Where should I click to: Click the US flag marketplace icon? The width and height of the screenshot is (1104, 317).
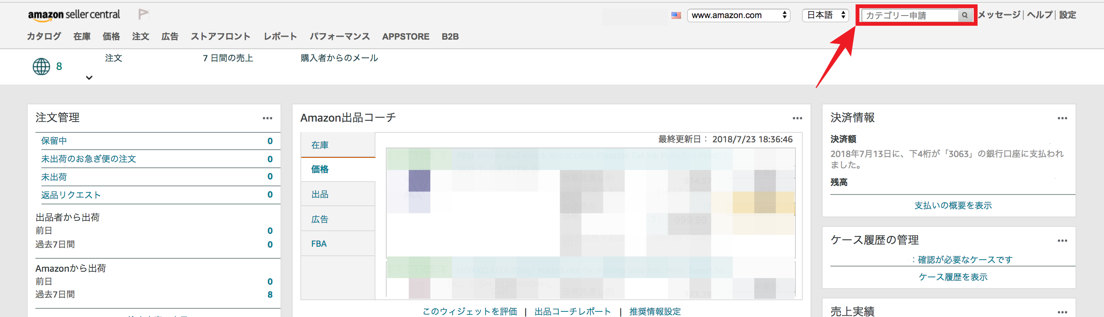676,16
